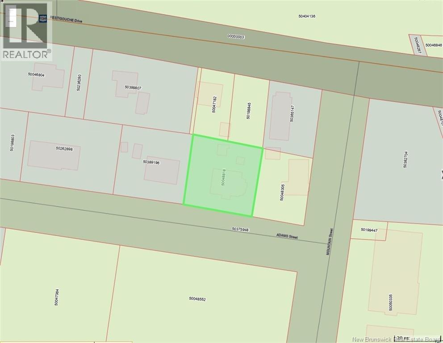Click parcel 50382704 label
The image size is (443, 343).
(x=405, y=159)
